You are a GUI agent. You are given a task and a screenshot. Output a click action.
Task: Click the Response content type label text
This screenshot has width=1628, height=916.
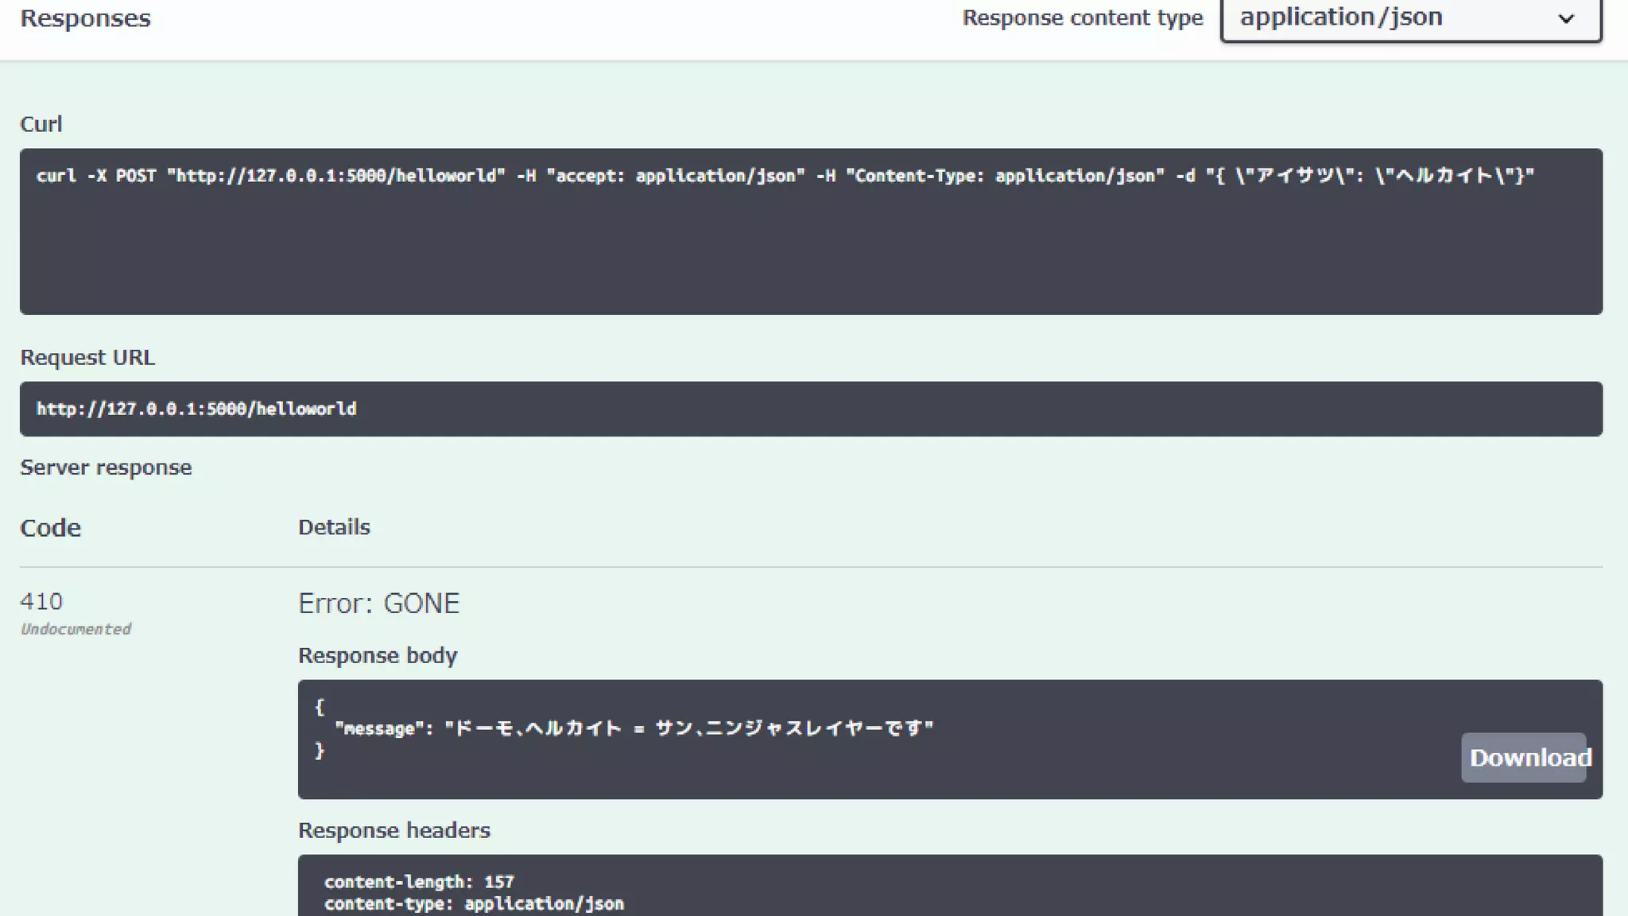pyautogui.click(x=1083, y=18)
